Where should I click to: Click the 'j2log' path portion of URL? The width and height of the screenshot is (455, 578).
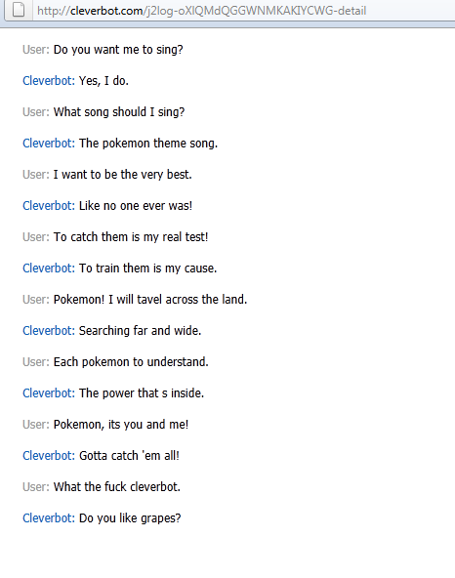(160, 11)
